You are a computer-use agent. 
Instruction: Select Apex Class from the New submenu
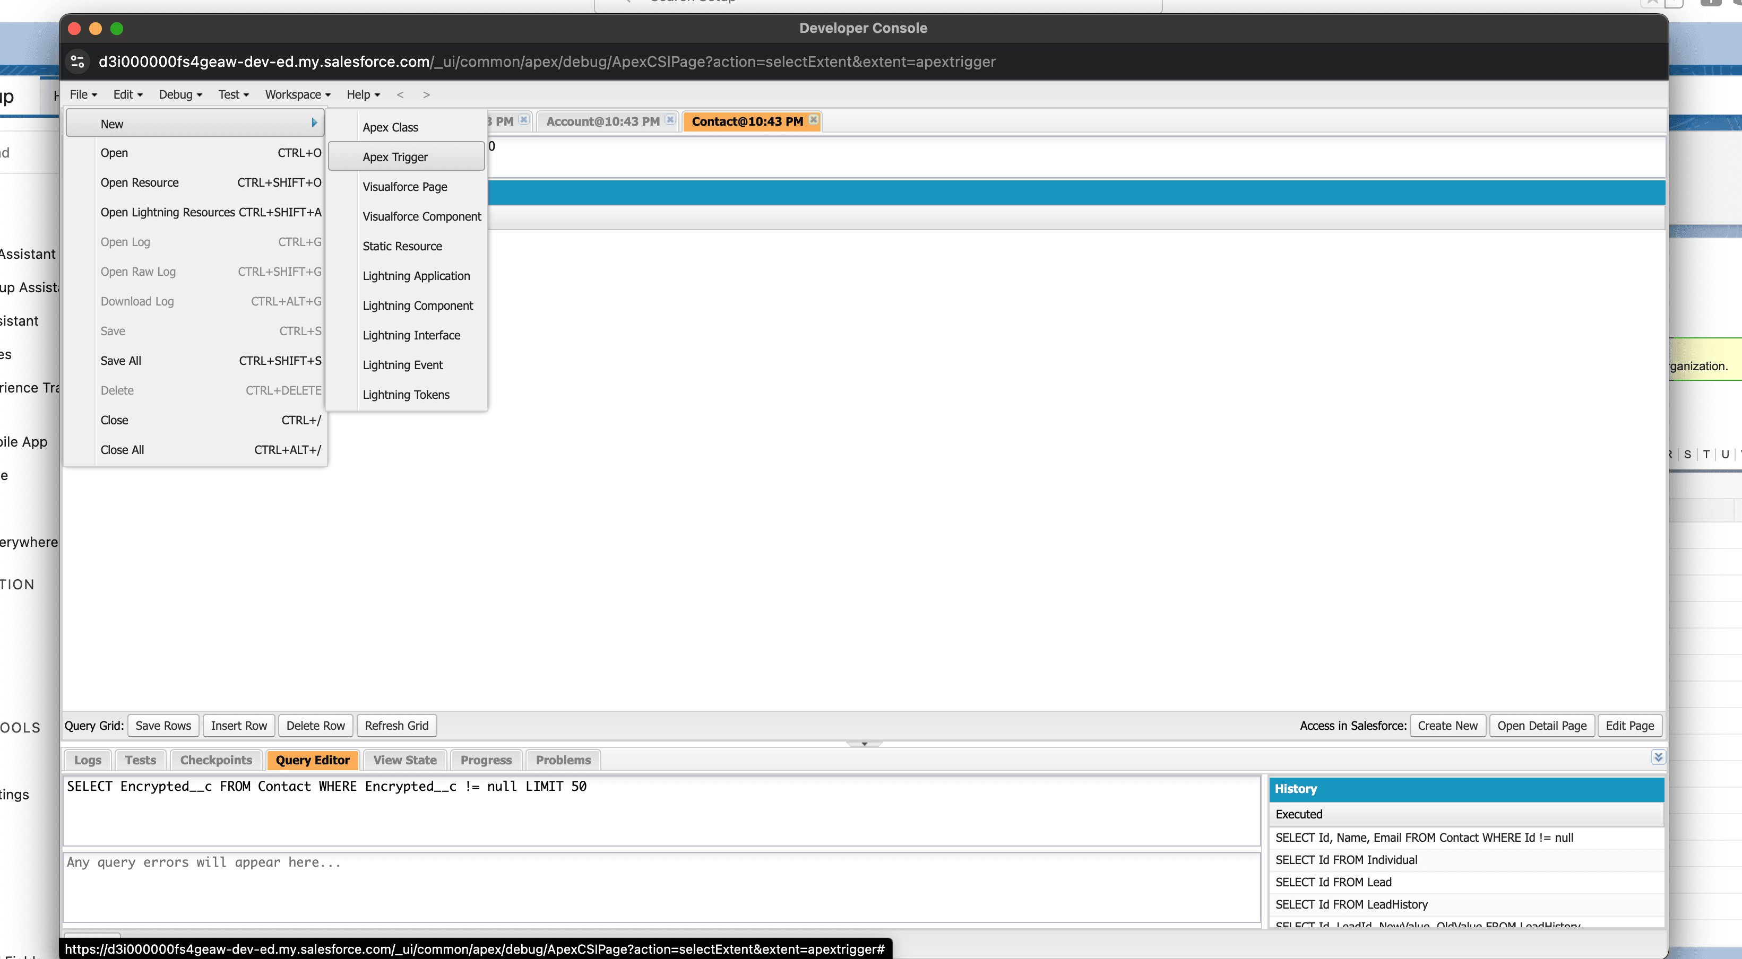tap(390, 127)
